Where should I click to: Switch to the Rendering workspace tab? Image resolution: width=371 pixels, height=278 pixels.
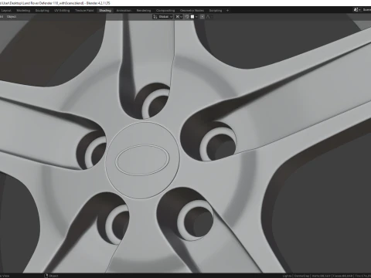click(x=144, y=11)
